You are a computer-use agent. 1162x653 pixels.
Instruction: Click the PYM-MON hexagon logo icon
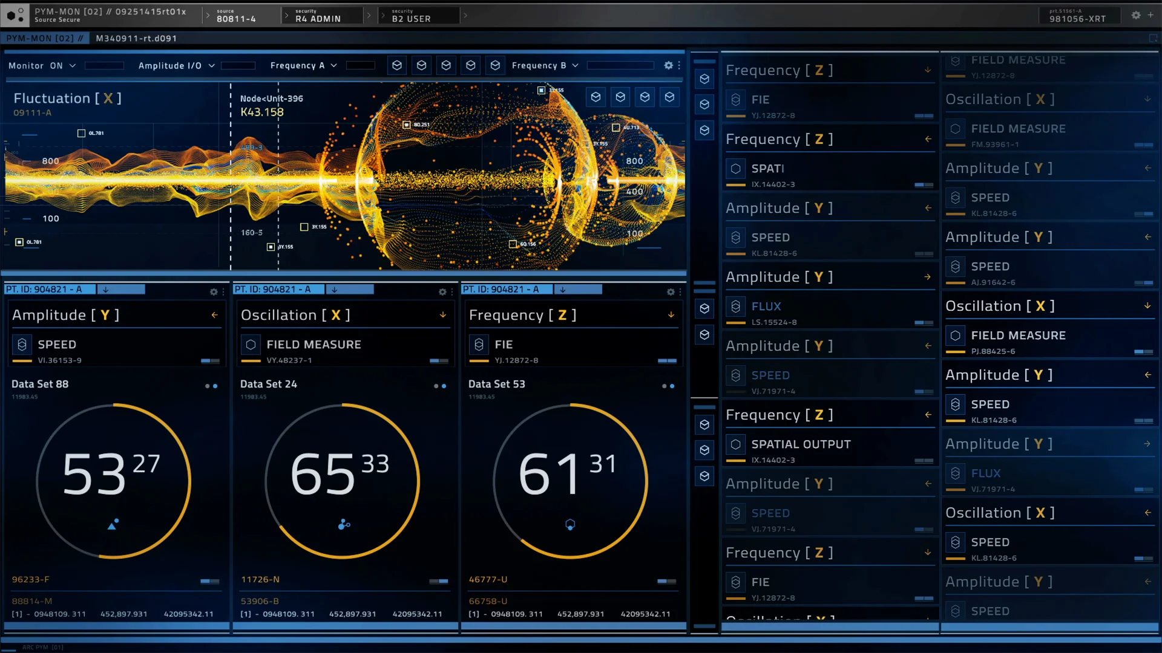click(15, 15)
